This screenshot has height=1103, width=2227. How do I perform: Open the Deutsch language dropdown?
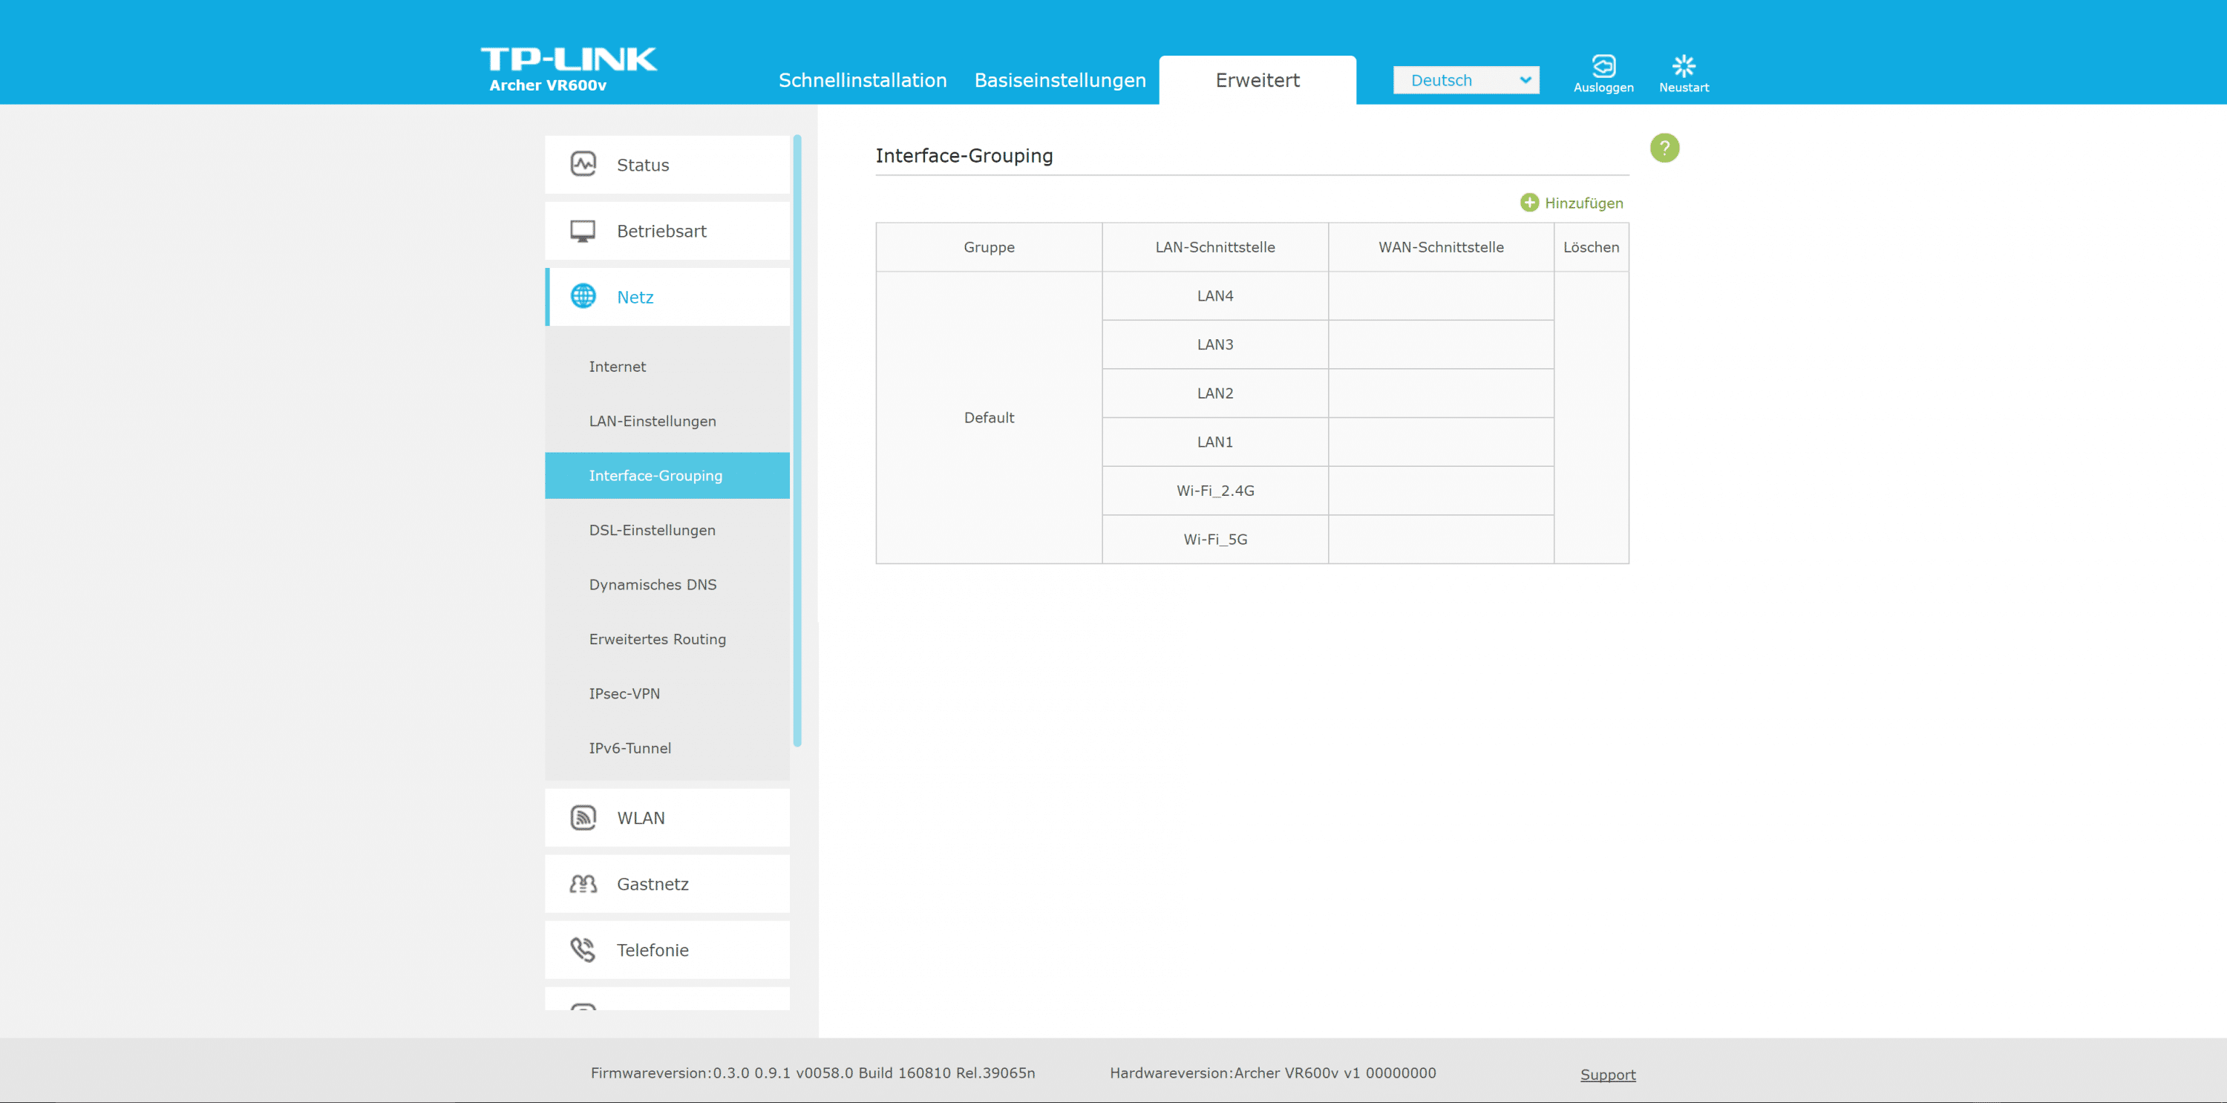[x=1465, y=80]
